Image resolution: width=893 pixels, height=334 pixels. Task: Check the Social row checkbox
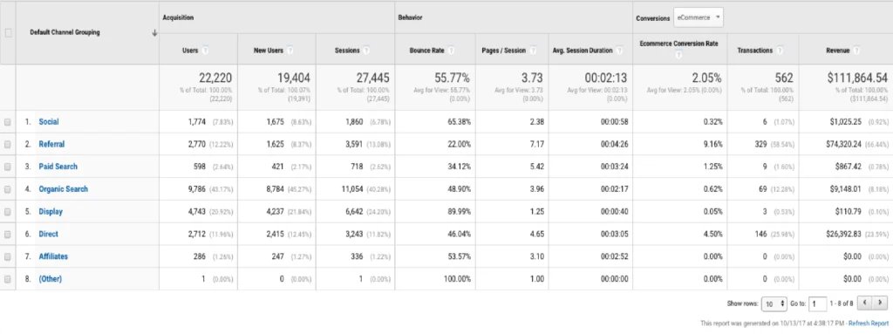tap(7, 122)
